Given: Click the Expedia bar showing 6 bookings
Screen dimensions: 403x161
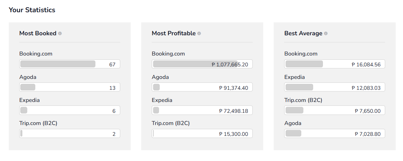Looking at the screenshot, I should click(70, 110).
